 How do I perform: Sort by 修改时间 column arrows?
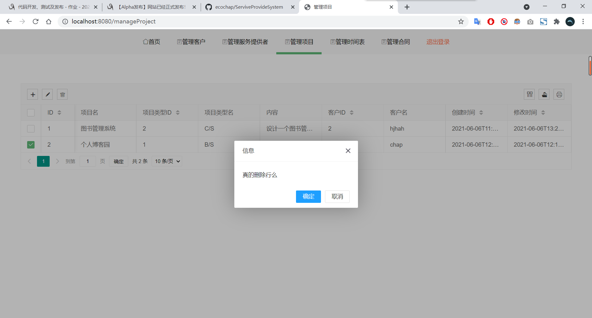[543, 113]
